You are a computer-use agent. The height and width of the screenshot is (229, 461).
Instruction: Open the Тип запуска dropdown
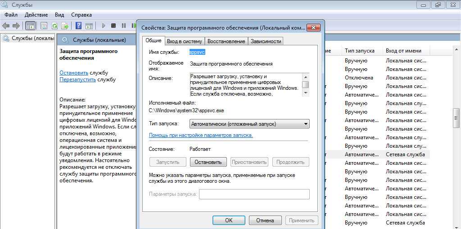coord(249,124)
